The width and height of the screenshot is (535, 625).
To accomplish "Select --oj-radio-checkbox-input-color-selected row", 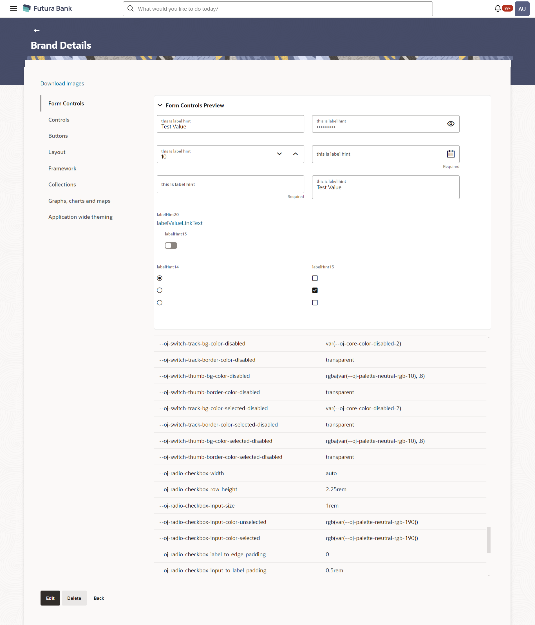I will [x=320, y=538].
